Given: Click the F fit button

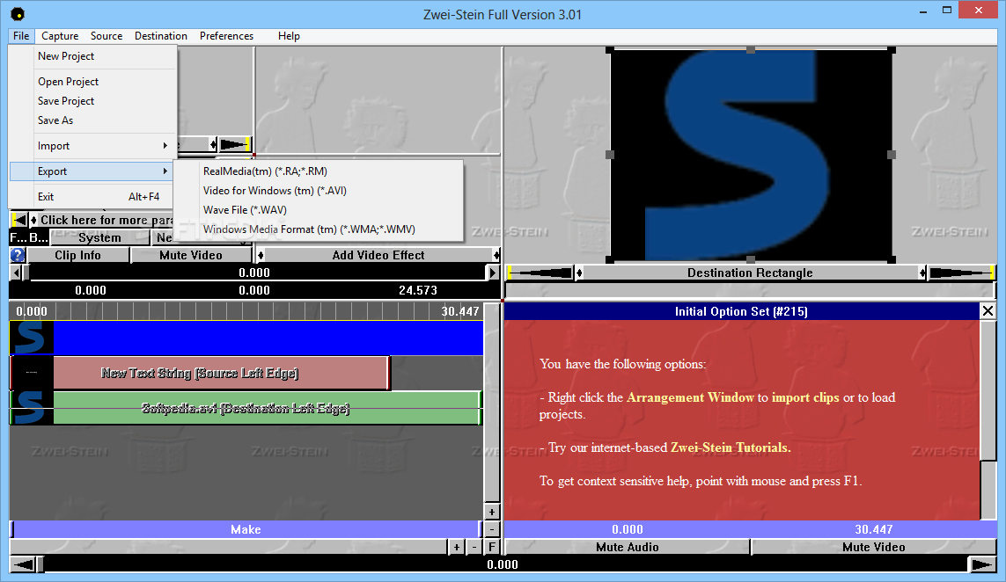Looking at the screenshot, I should tap(491, 547).
